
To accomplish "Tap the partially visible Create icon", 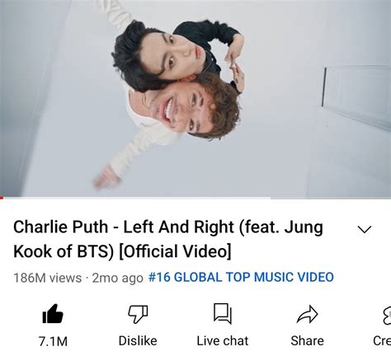I will pos(387,315).
